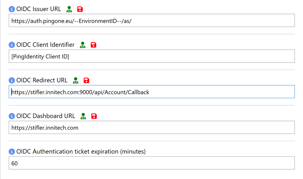This screenshot has width=303, height=179.
Task: Click the ticket expiration minutes field showing 60
Action: click(151, 163)
